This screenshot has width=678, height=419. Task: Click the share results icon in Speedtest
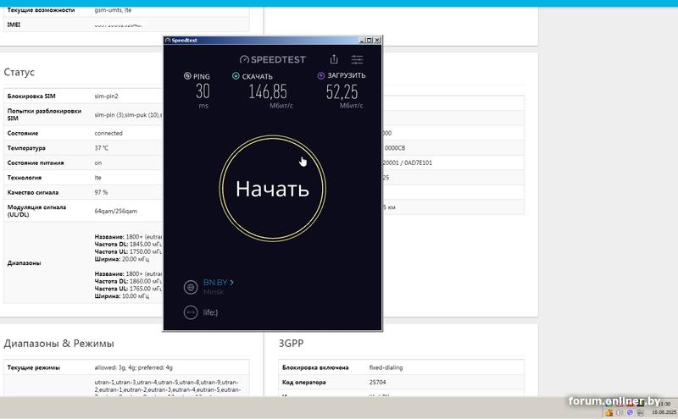[x=334, y=59]
